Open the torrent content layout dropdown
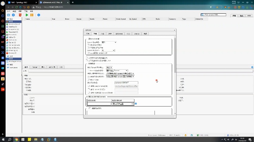The image size is (254, 142). click(109, 42)
